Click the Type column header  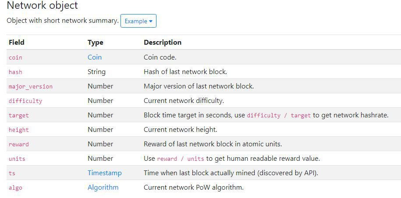(x=96, y=42)
